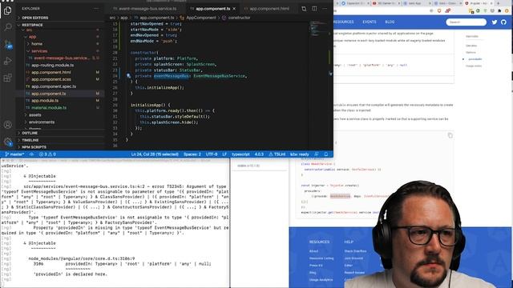Click the Brave shield icon in browser address bar
Screen dimensions: 513x288
[439, 10]
